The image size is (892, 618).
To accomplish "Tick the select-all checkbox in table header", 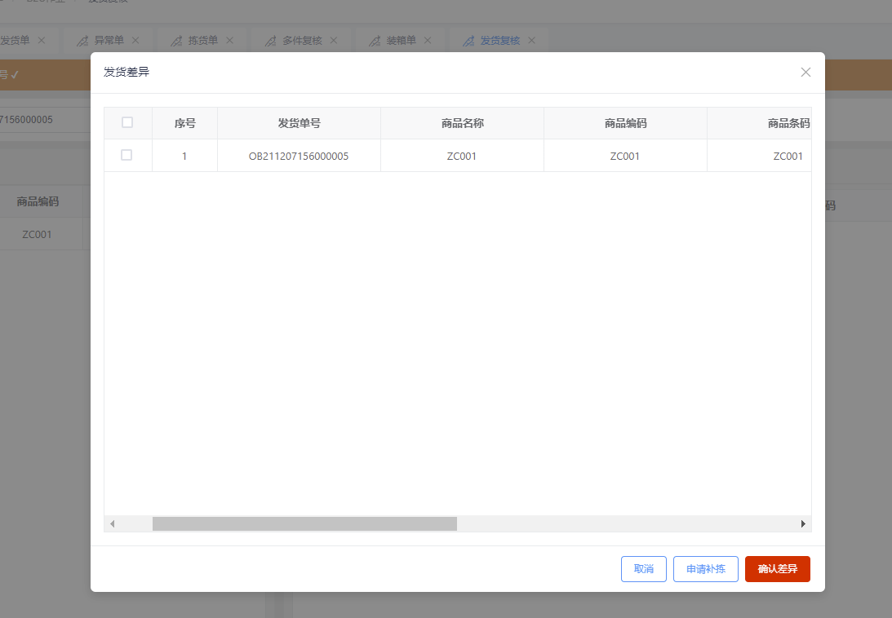I will click(x=127, y=122).
